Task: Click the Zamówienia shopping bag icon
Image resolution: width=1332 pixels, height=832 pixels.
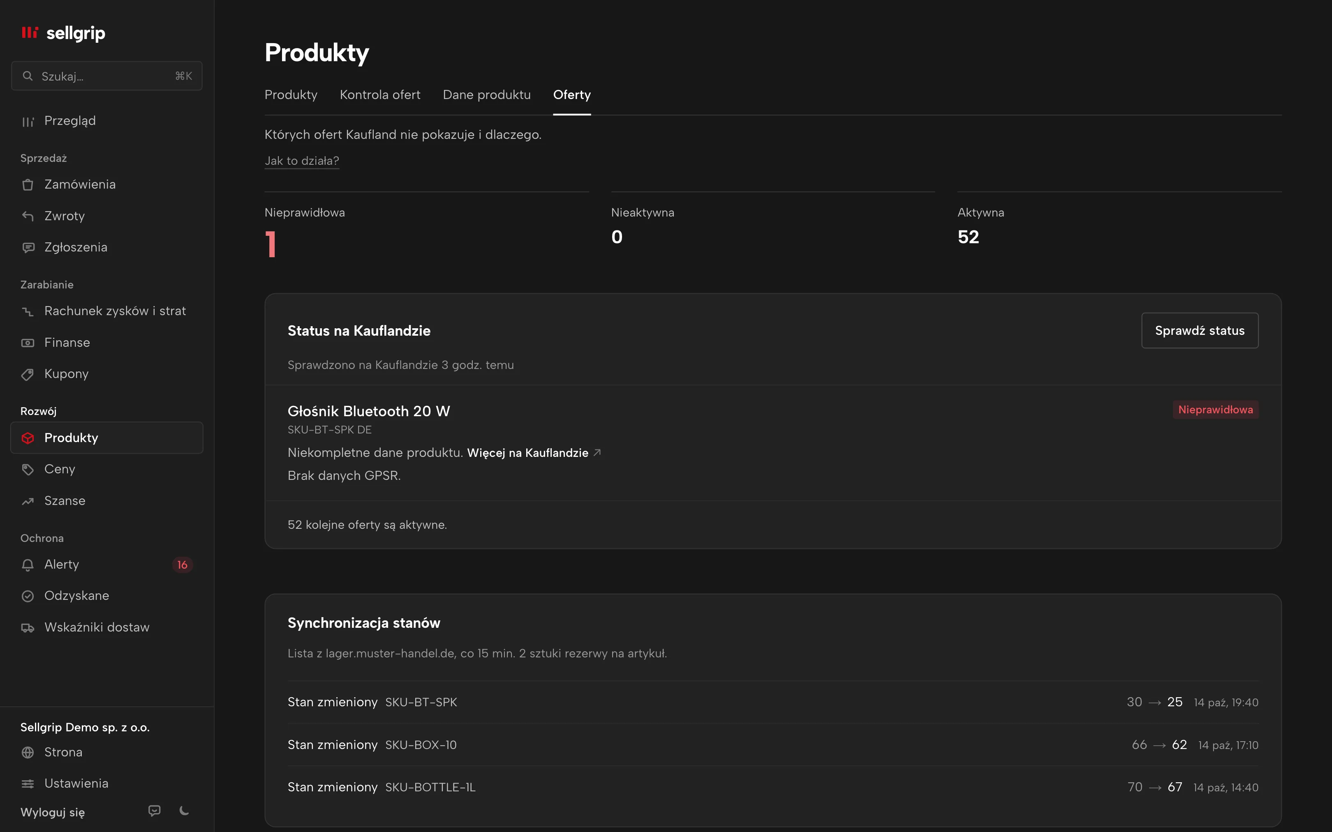Action: coord(28,185)
